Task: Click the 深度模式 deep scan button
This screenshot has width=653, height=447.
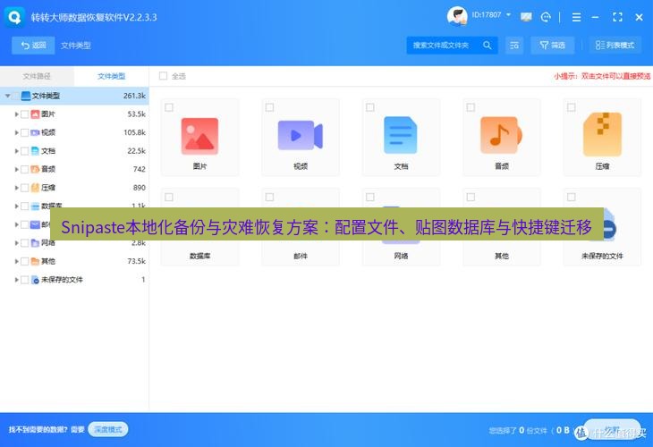Action: (108, 429)
